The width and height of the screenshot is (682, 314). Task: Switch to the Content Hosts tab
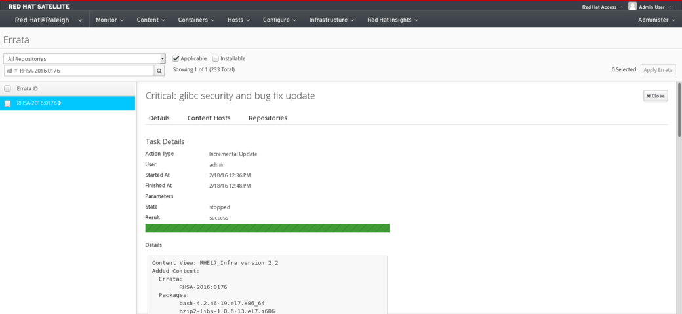click(x=209, y=118)
